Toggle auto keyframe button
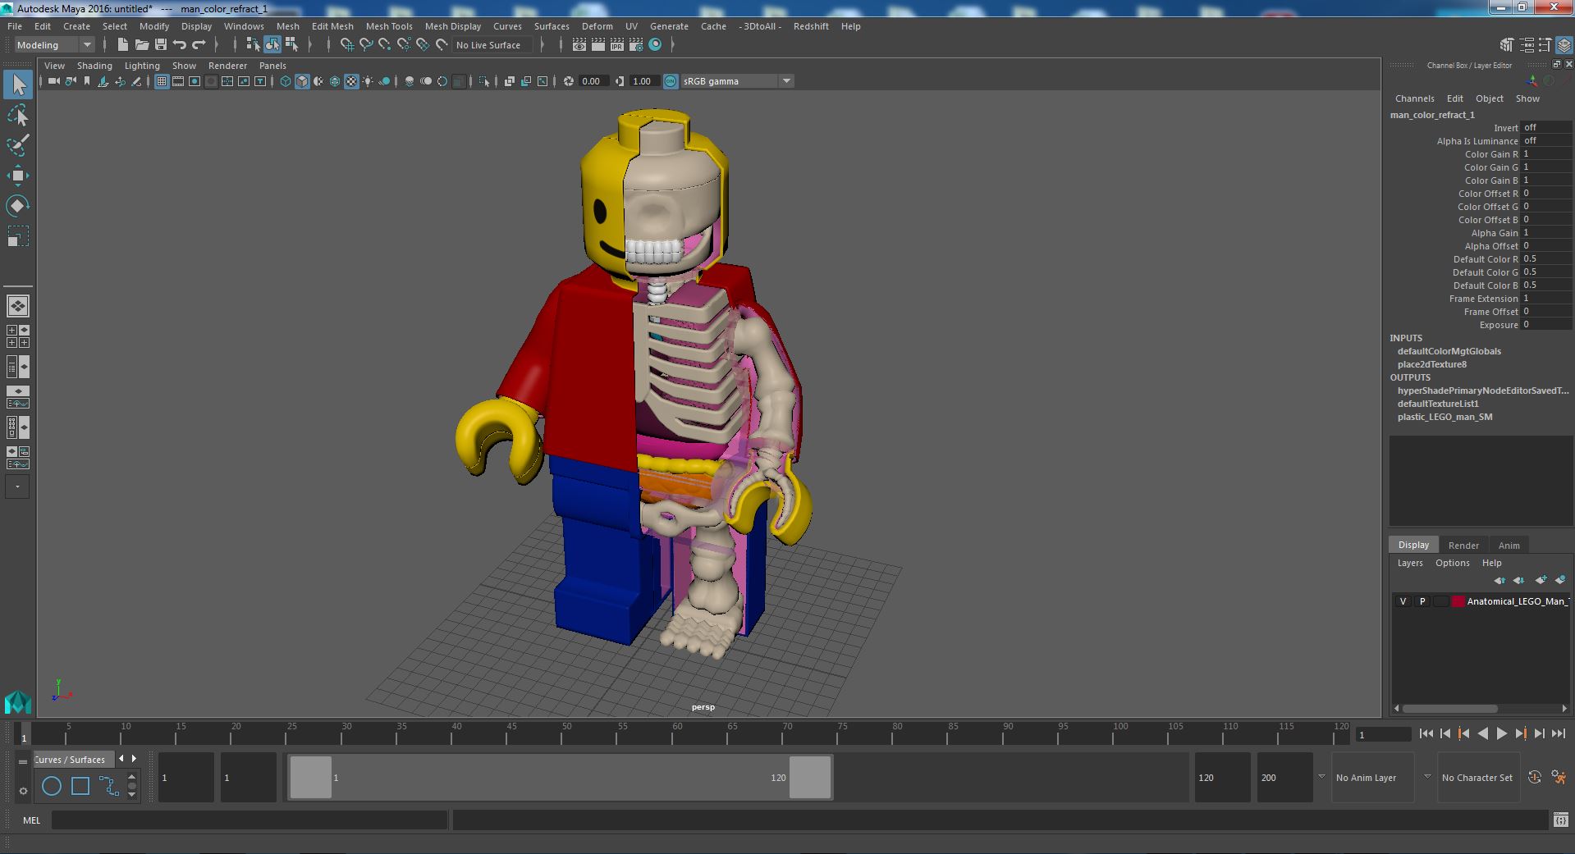This screenshot has height=854, width=1575. (x=1535, y=778)
